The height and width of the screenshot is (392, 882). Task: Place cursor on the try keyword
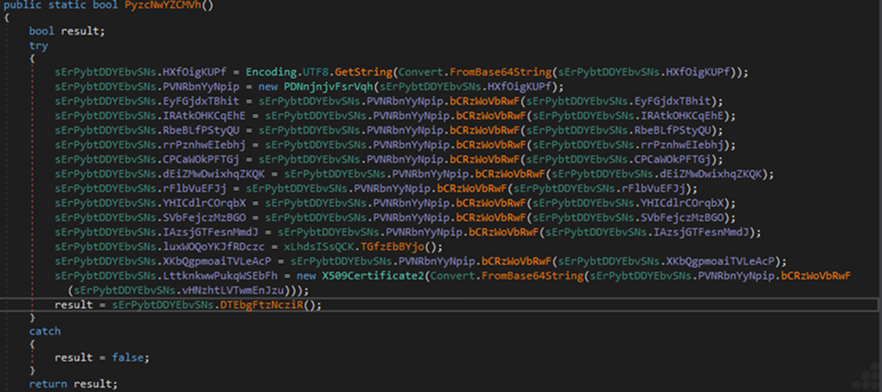click(x=37, y=44)
